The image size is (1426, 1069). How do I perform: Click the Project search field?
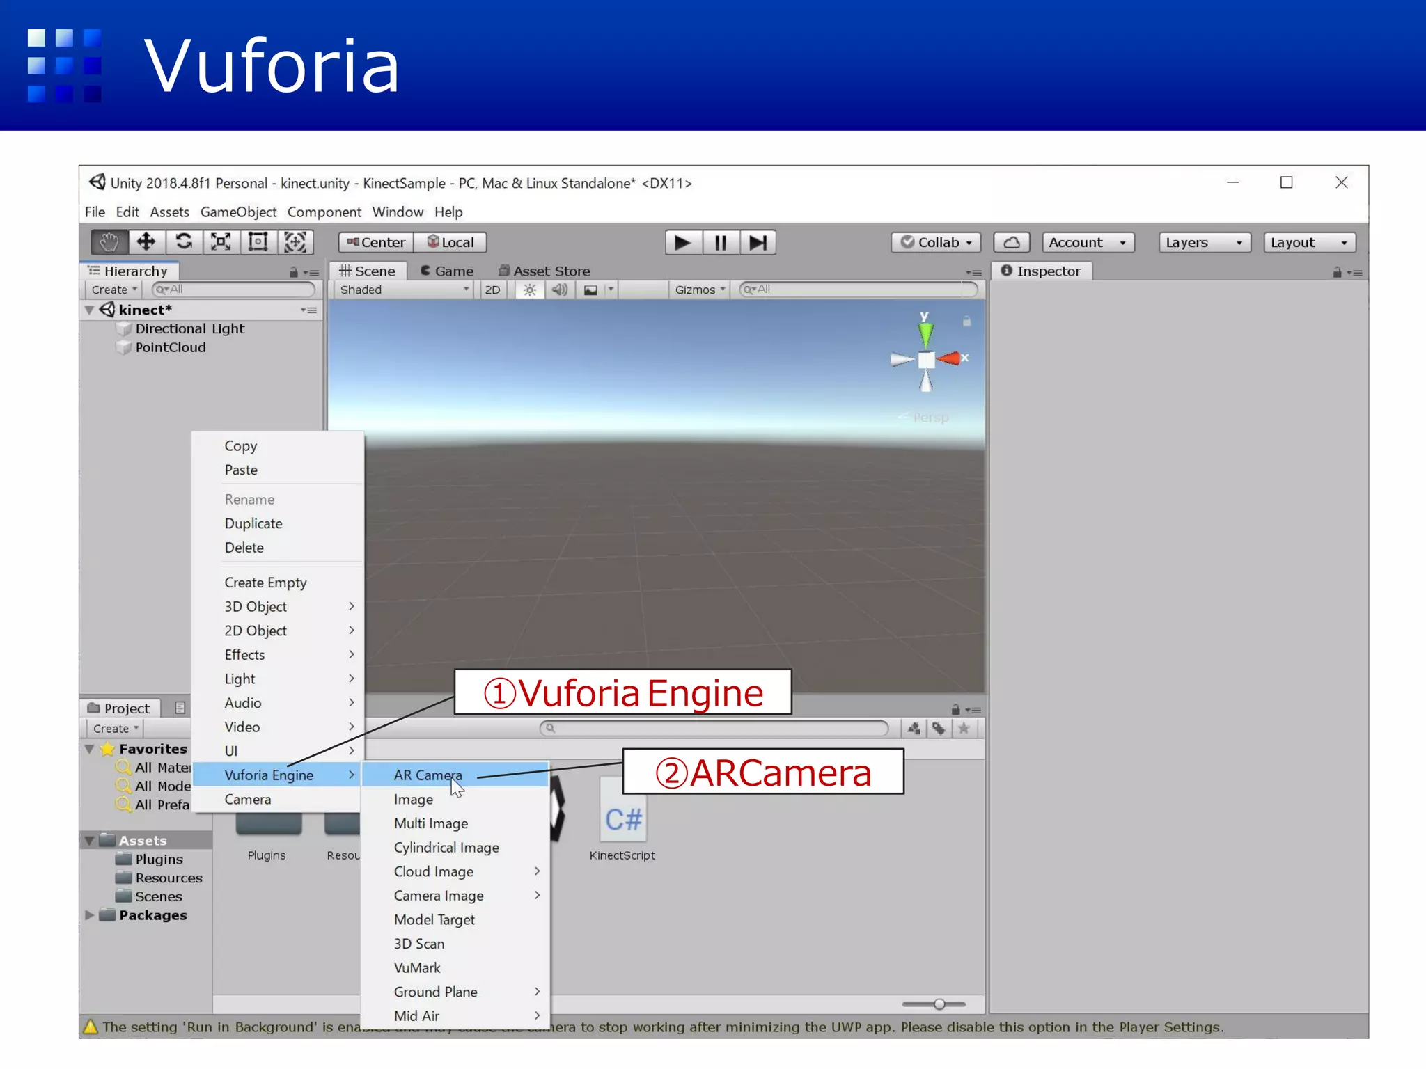714,729
